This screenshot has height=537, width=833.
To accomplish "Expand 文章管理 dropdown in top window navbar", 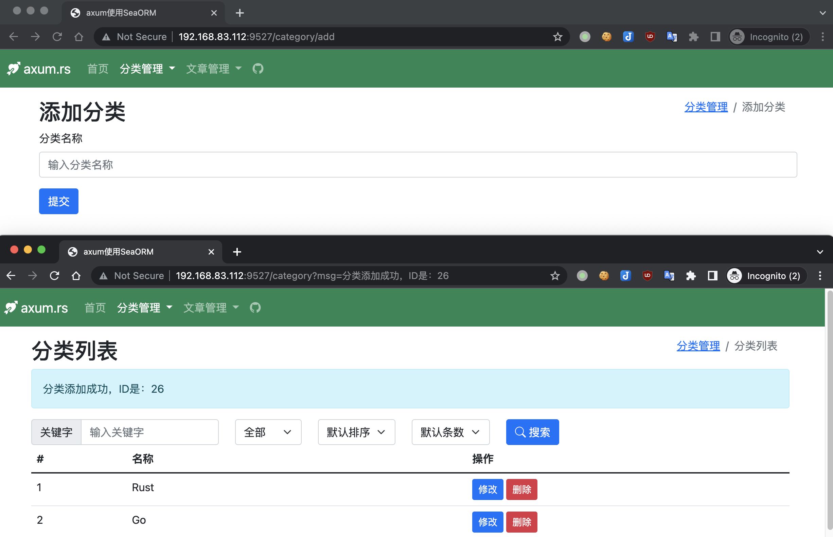I will pyautogui.click(x=214, y=69).
